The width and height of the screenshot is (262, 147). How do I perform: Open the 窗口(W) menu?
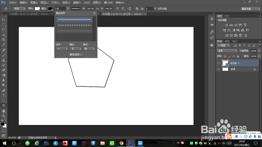pyautogui.click(x=109, y=3)
